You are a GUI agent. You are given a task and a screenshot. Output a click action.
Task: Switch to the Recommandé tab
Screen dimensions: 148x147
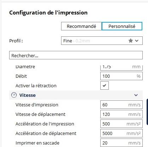pyautogui.click(x=81, y=26)
